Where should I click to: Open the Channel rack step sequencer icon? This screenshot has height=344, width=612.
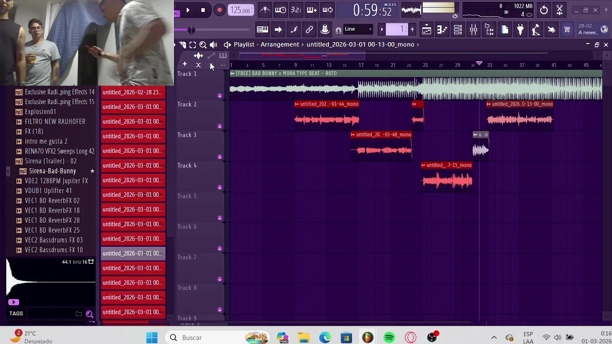[x=442, y=30]
